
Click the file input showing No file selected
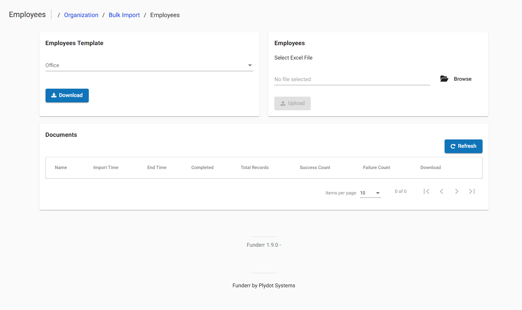point(352,79)
